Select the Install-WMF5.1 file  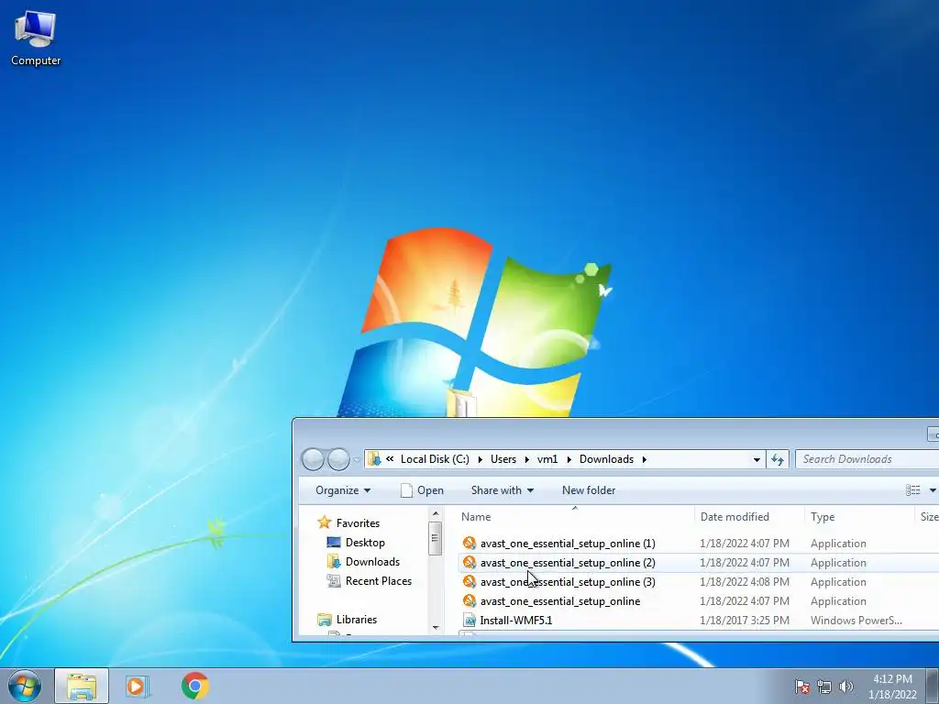tap(515, 621)
